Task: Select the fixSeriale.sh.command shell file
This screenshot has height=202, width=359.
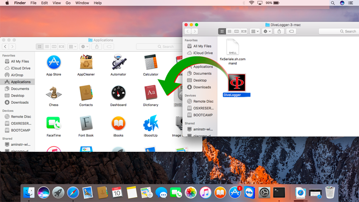Action: pyautogui.click(x=232, y=47)
